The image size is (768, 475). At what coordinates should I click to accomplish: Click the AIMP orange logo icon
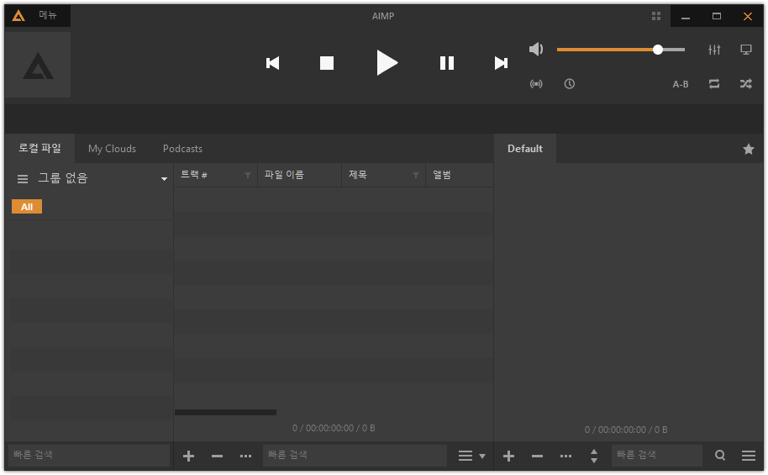point(18,16)
